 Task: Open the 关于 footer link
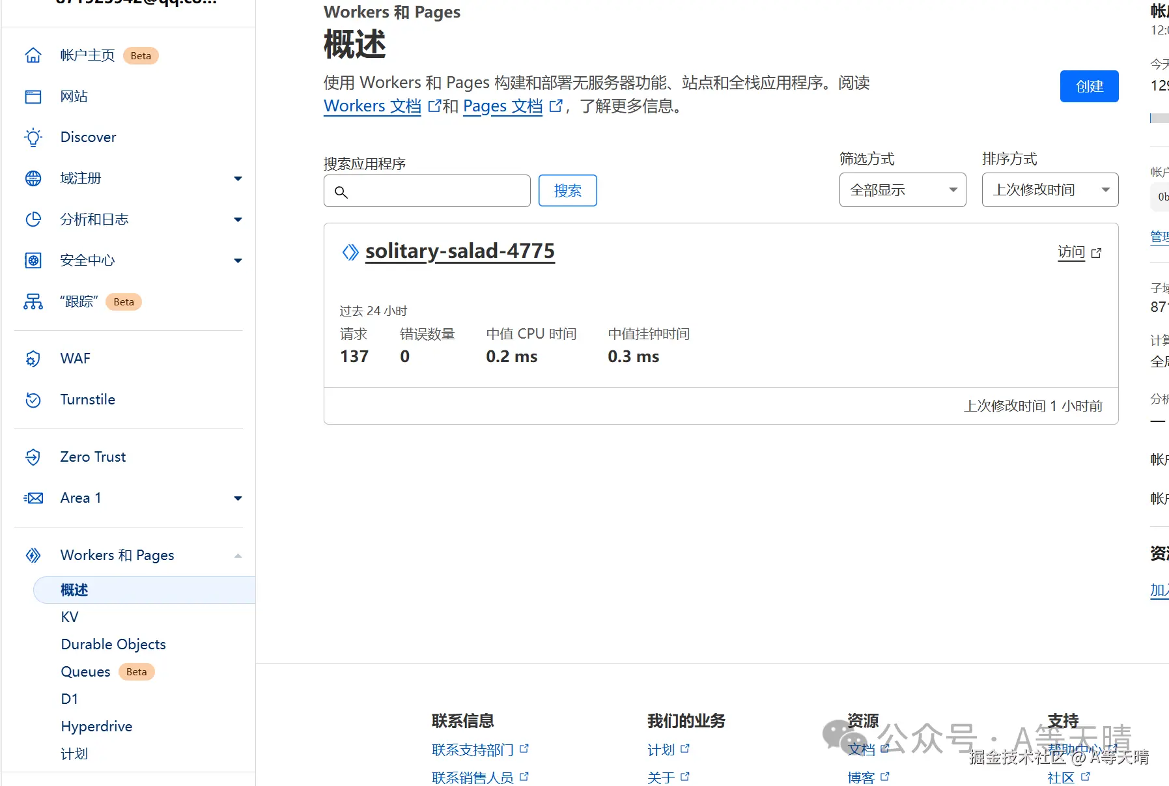661,778
